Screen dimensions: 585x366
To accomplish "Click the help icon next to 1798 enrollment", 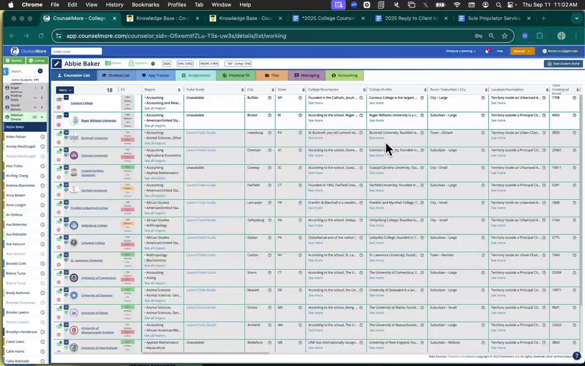I will (x=575, y=98).
